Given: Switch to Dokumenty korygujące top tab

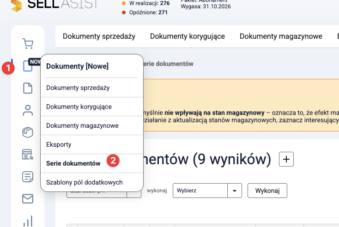Looking at the screenshot, I should 187,36.
